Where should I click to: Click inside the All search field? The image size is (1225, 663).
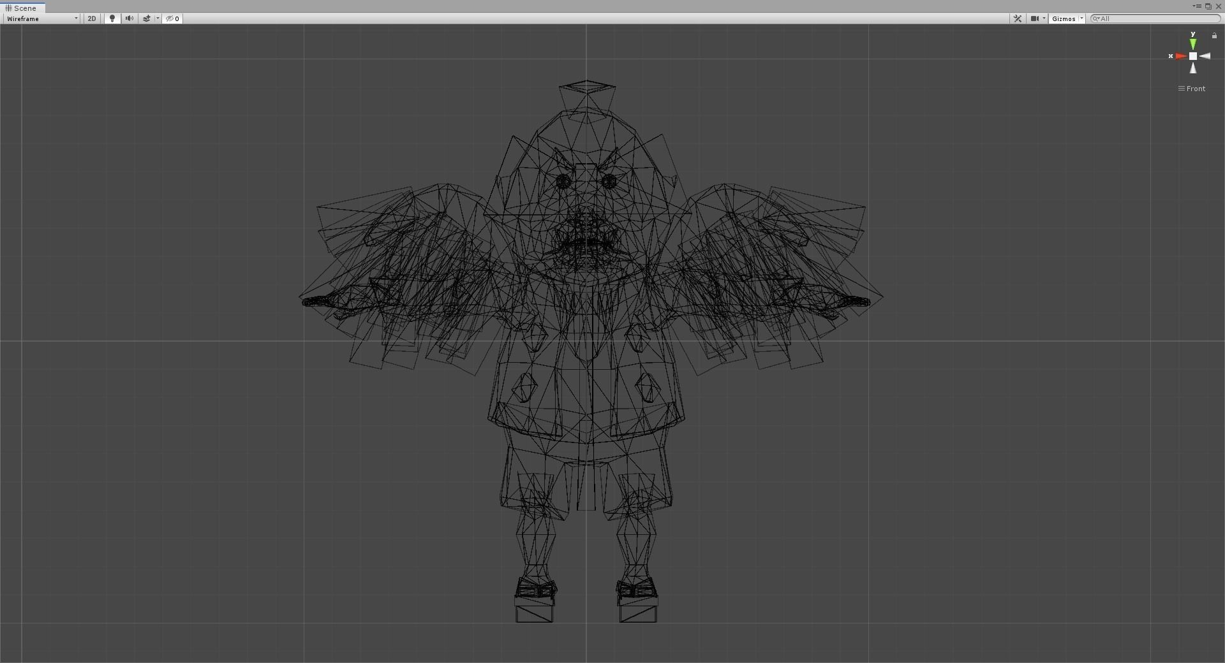coord(1148,18)
